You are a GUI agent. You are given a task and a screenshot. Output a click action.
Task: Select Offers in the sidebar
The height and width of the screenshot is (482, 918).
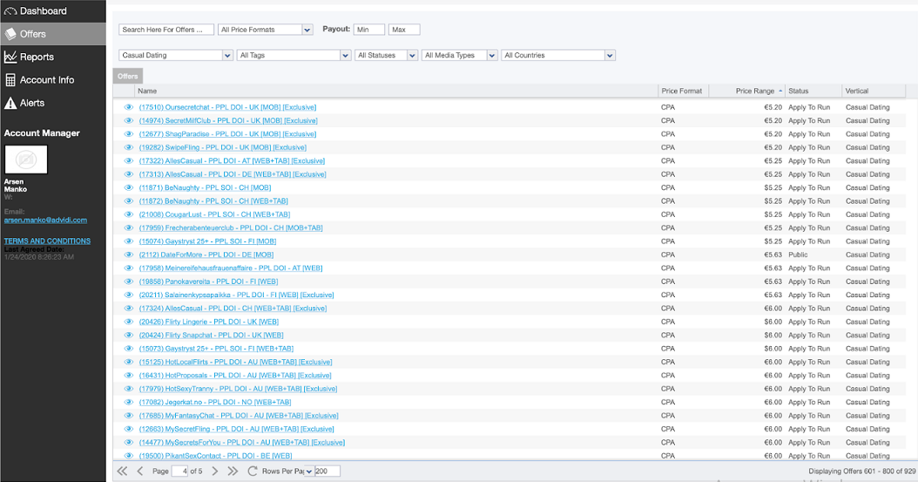click(52, 34)
